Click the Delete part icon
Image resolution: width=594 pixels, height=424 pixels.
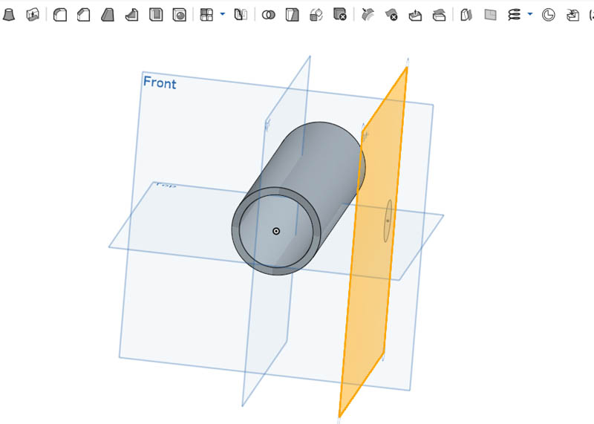click(x=340, y=14)
